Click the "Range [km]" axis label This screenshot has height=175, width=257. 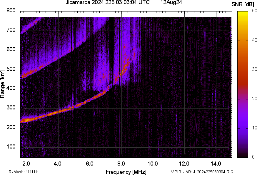[2, 84]
